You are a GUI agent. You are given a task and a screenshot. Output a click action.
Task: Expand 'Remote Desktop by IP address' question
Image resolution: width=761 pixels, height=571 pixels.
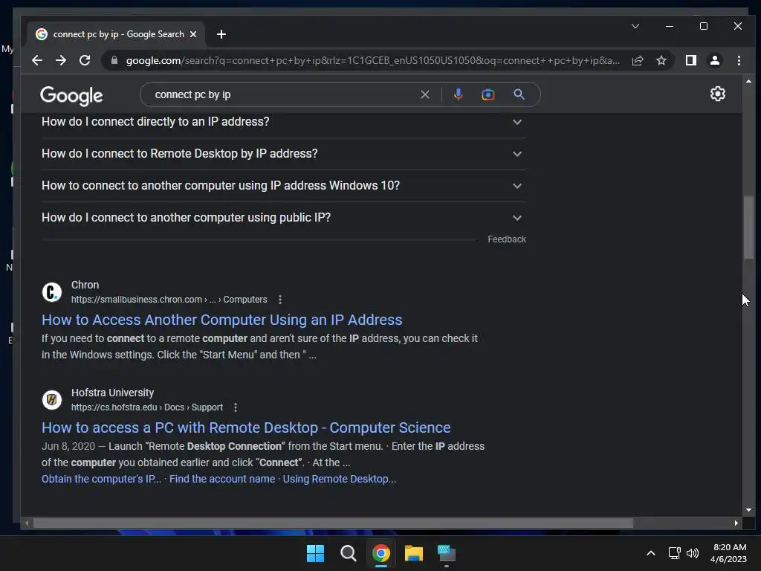pyautogui.click(x=283, y=154)
